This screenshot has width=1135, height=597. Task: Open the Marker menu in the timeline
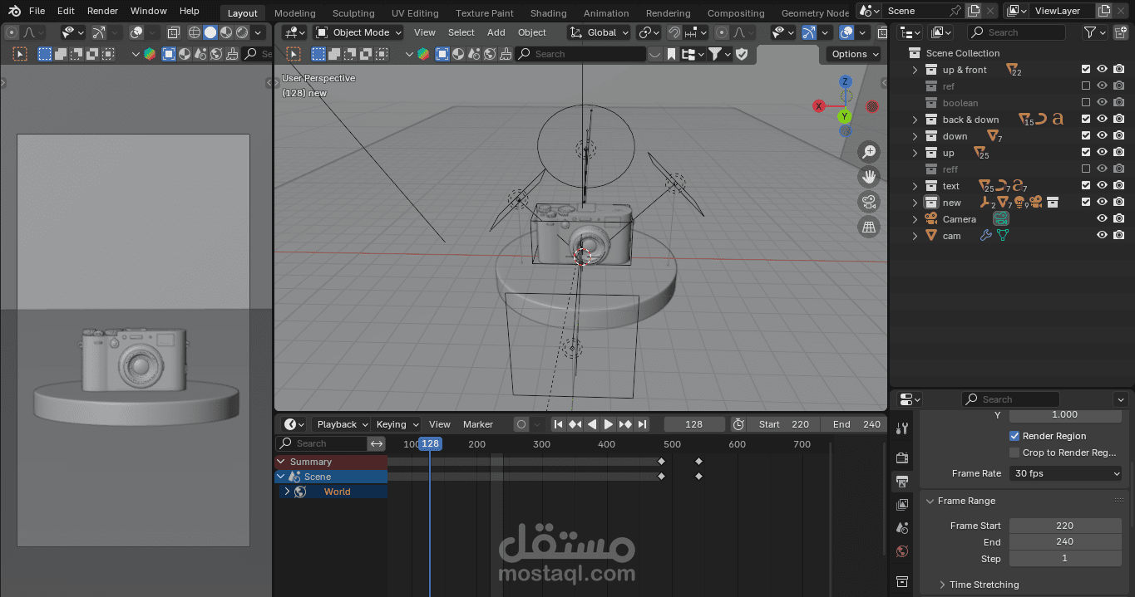click(x=478, y=424)
